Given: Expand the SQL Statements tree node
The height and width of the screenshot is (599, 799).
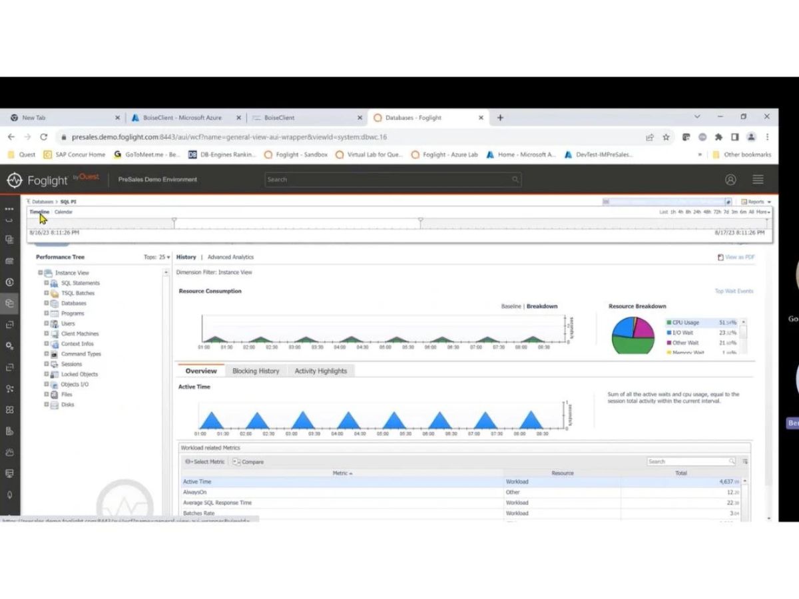Looking at the screenshot, I should click(47, 283).
